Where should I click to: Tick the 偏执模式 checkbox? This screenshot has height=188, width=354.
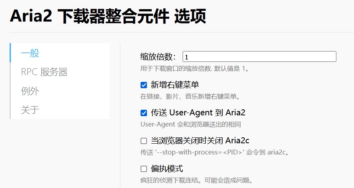tap(144, 169)
